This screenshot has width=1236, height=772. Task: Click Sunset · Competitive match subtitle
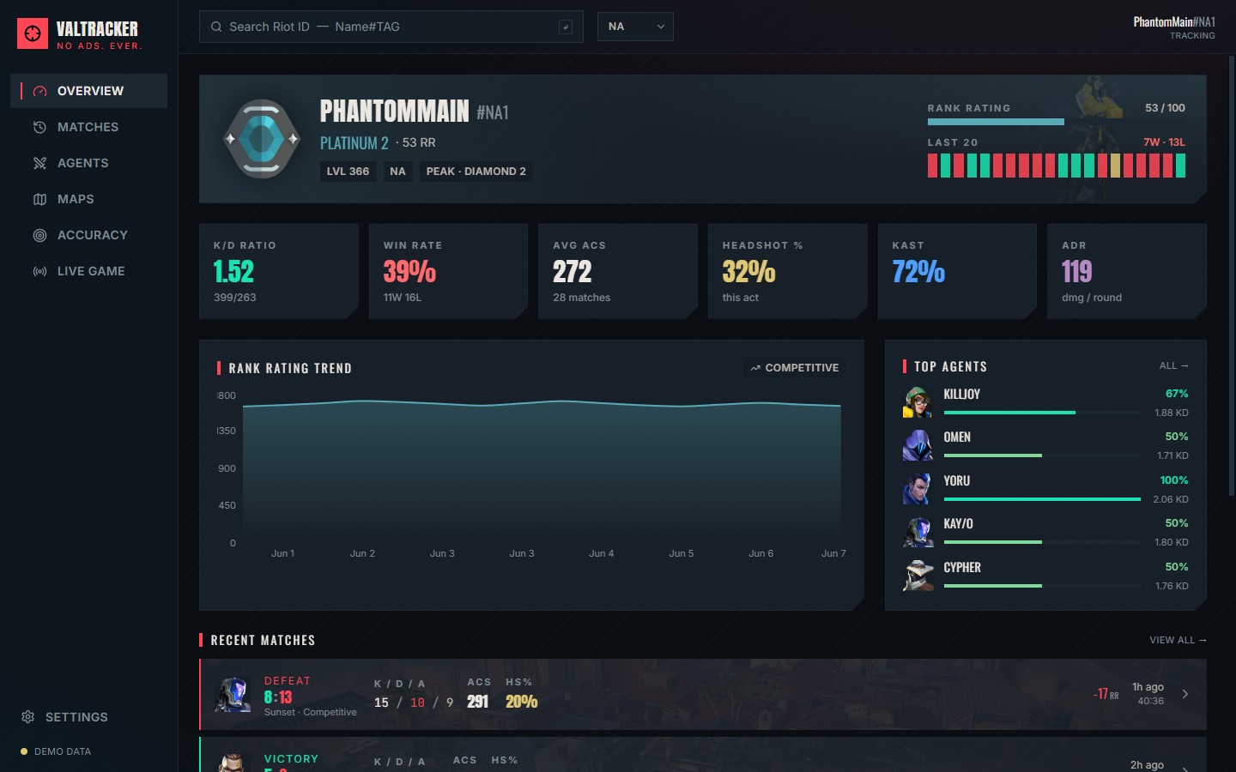[x=310, y=713]
